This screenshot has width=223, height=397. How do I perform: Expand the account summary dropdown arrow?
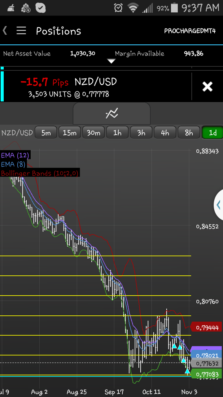(111, 61)
